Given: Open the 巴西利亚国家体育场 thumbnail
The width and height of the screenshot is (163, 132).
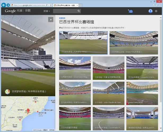Looking at the screenshot, I should pos(75,118).
